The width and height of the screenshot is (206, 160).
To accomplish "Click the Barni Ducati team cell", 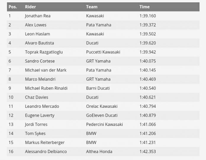I will [98, 88].
